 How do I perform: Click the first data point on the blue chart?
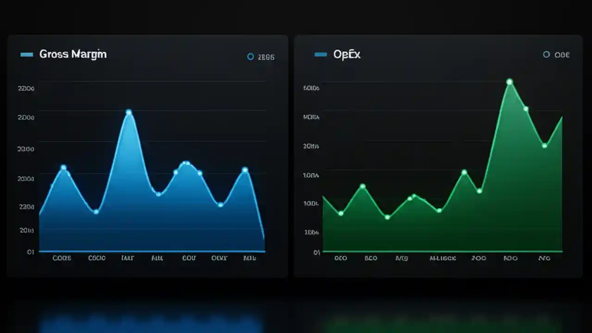(41, 214)
